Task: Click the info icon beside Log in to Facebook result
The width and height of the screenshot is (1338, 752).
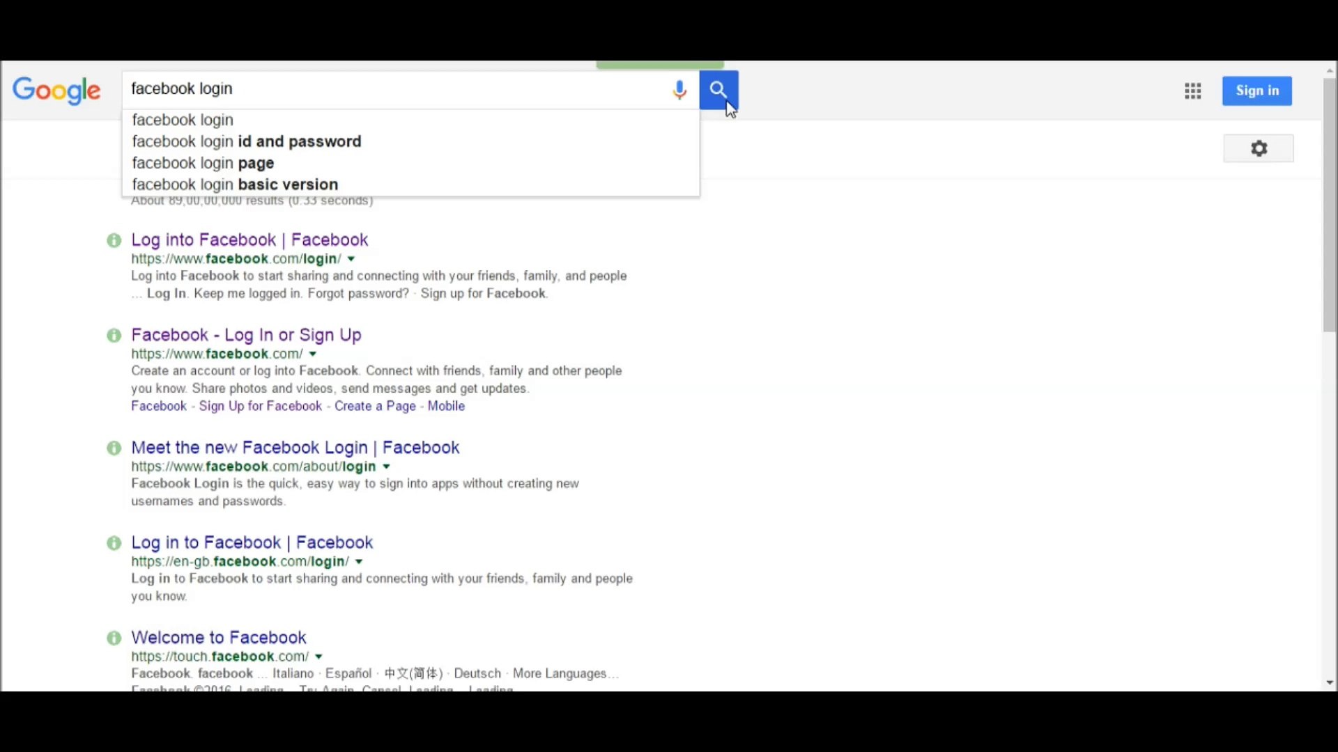Action: [x=114, y=543]
